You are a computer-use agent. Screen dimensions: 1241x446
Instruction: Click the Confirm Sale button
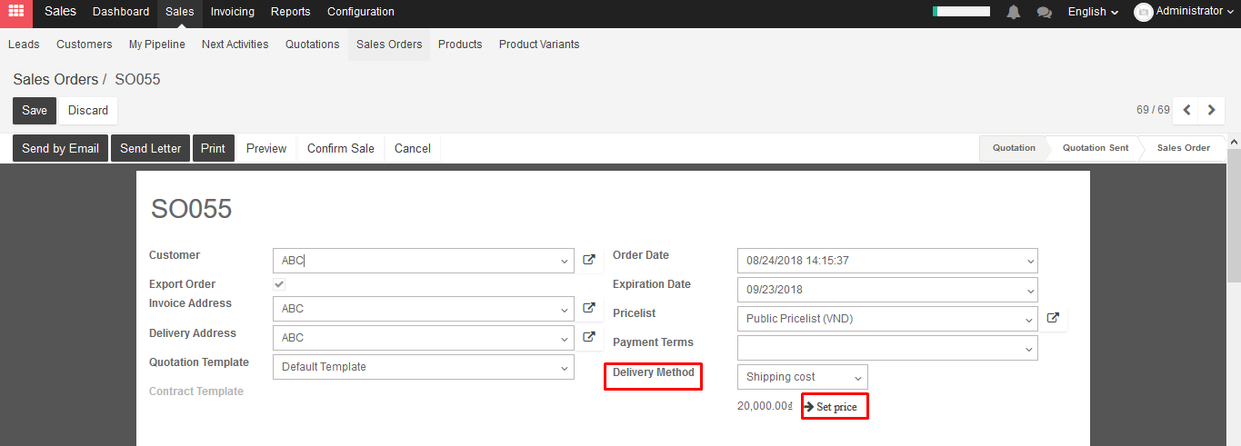341,148
